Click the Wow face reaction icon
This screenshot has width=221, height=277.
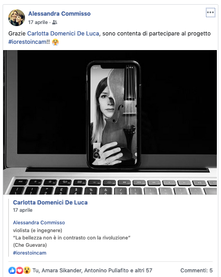point(27,270)
